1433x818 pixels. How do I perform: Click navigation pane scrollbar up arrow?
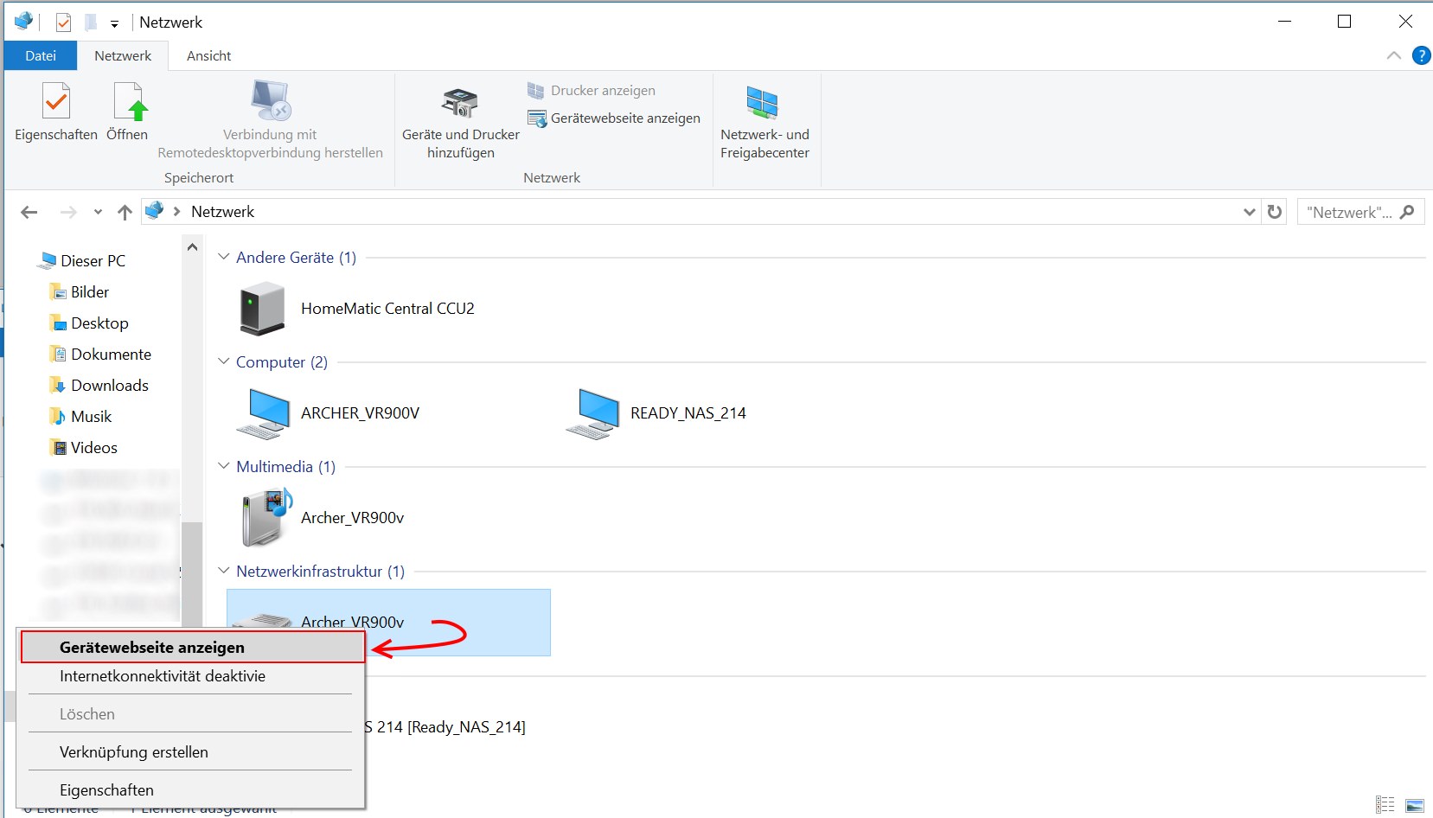click(x=192, y=247)
